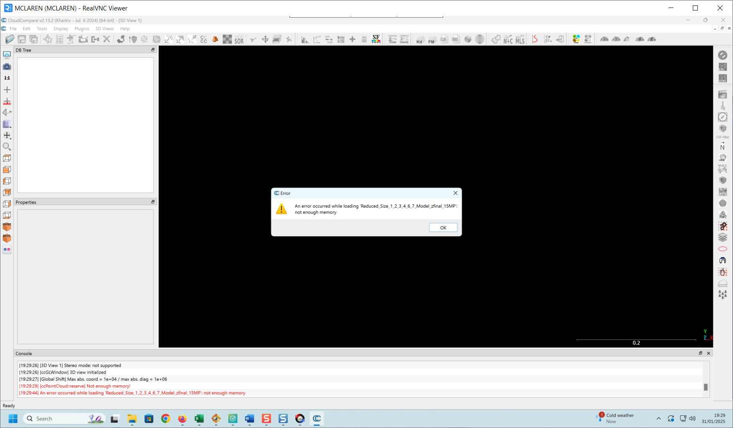Open the 3D Views menu
733x428 pixels.
click(x=104, y=29)
